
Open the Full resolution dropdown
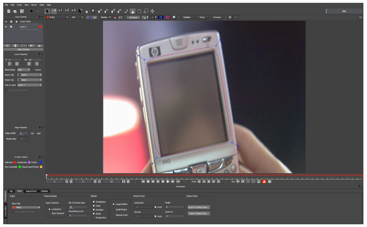77,17
